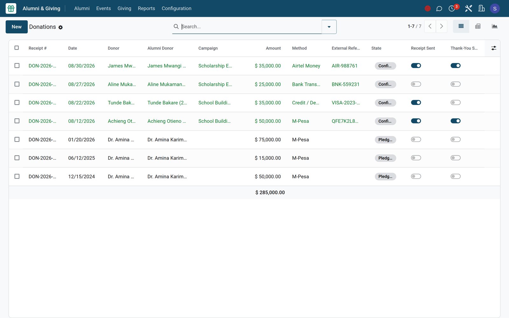This screenshot has height=318, width=509.
Task: Open the Reports menu
Action: coord(146,9)
